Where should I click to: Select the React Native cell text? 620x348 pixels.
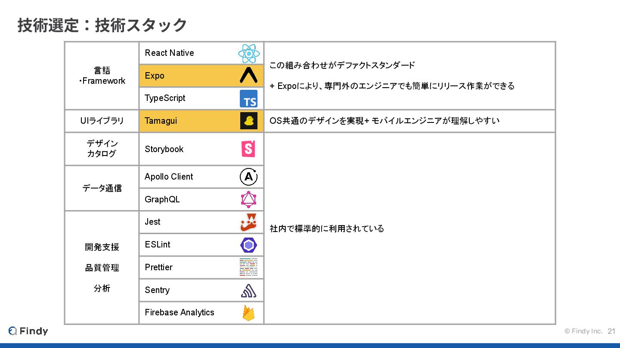pyautogui.click(x=169, y=53)
